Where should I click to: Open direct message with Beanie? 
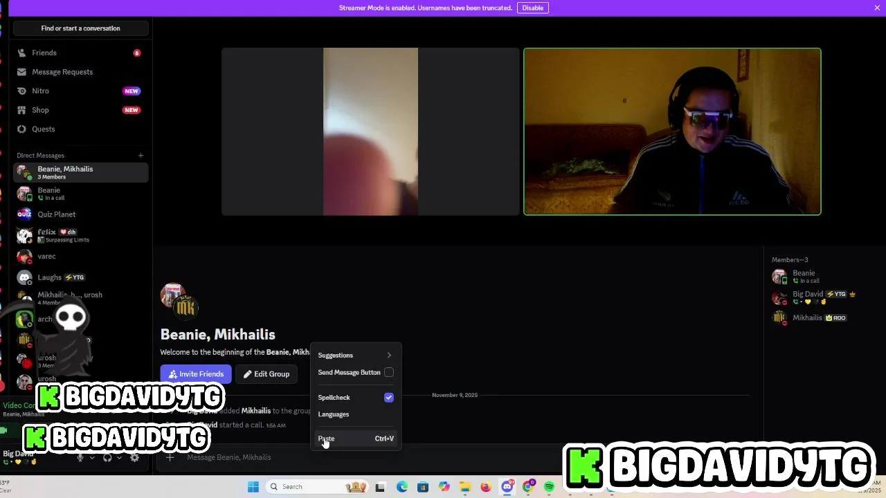click(x=80, y=194)
